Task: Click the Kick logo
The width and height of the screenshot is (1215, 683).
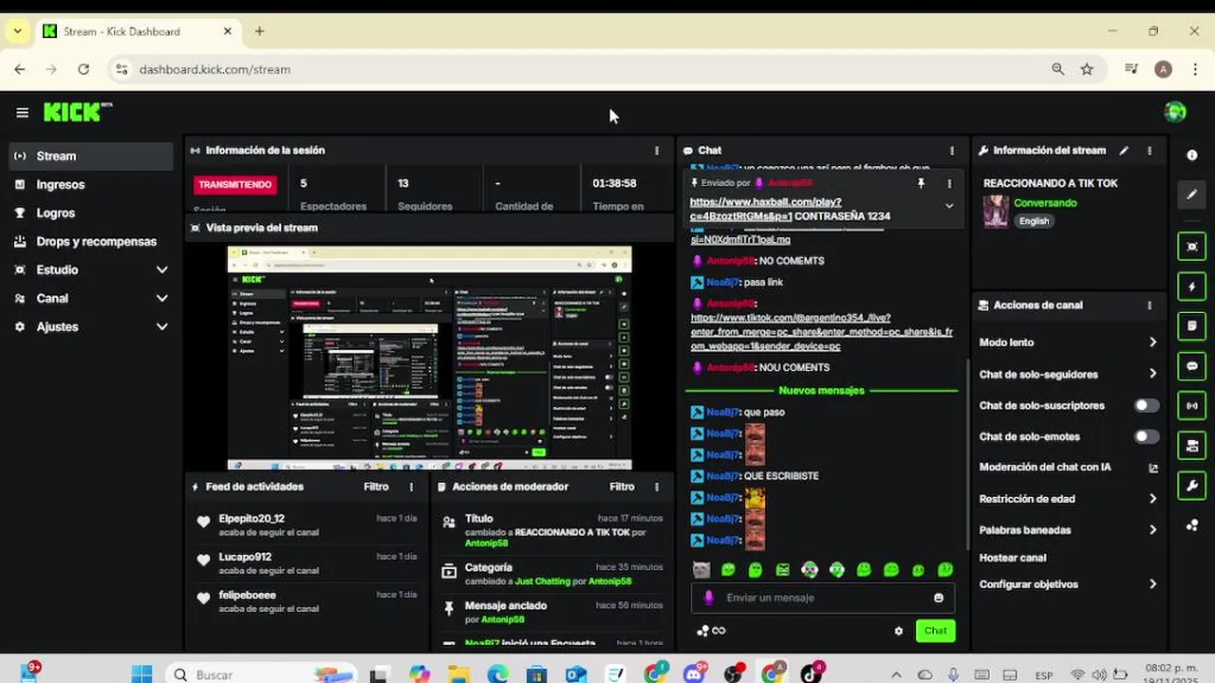Action: pyautogui.click(x=77, y=112)
